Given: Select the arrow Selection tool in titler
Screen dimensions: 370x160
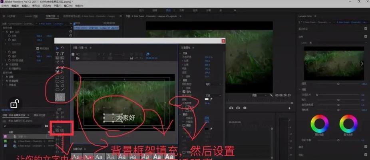Looking at the screenshot, I should [58, 48].
